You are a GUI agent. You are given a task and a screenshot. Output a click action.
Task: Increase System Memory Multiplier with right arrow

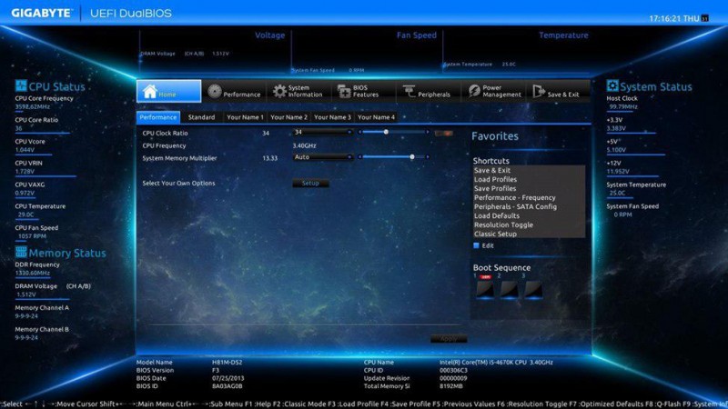pyautogui.click(x=428, y=157)
